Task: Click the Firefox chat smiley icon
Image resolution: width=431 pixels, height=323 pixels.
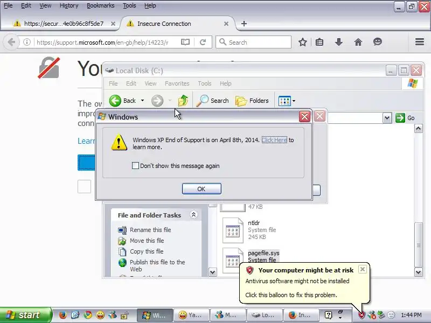Action: click(378, 42)
